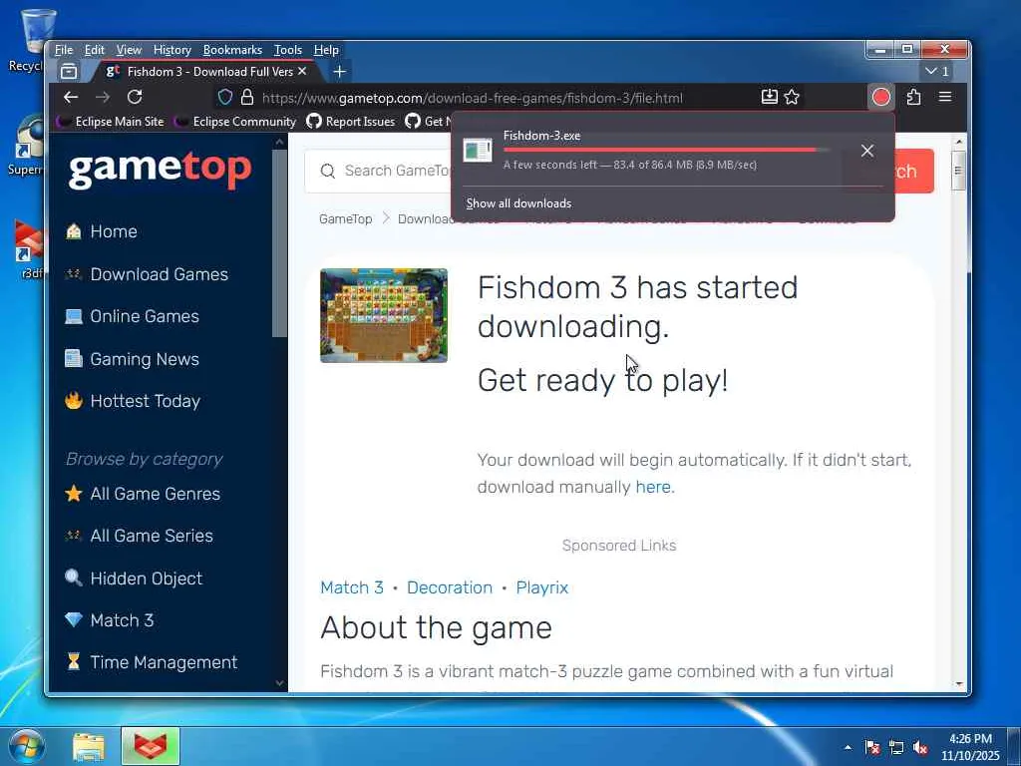Open the View menu
The height and width of the screenshot is (766, 1021).
pyautogui.click(x=129, y=50)
